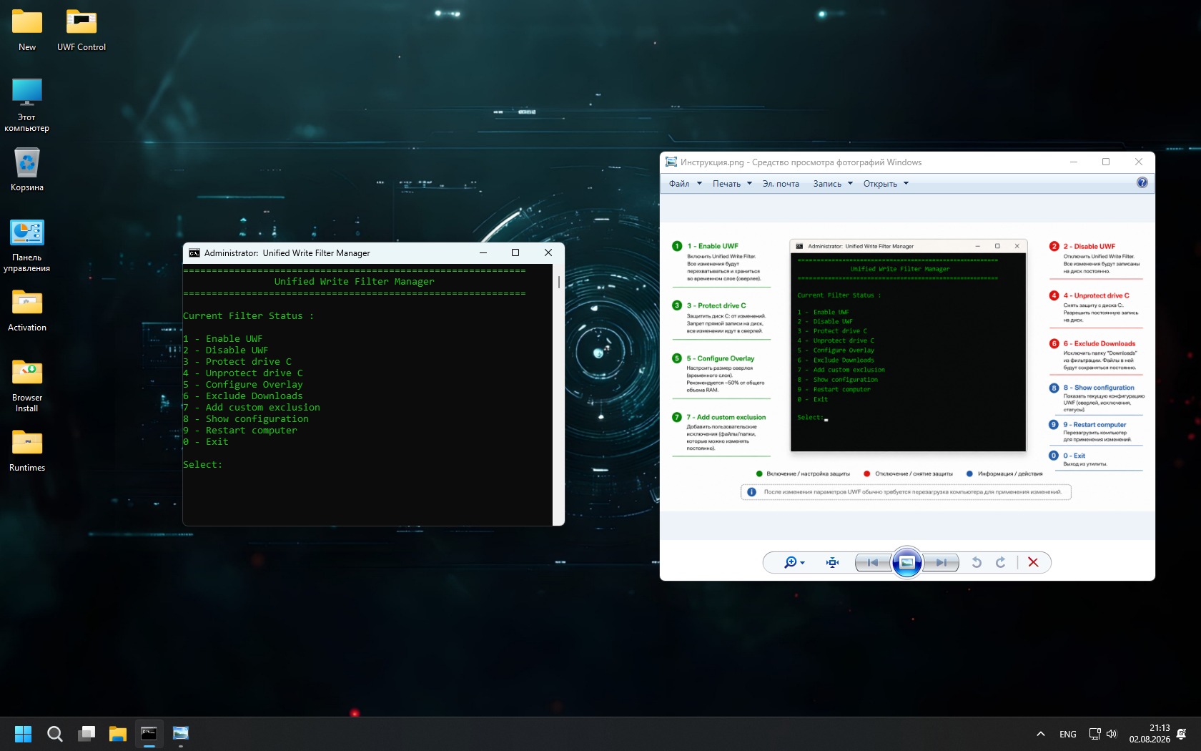
Task: Click Эл. почта in Photo Viewer
Action: click(x=781, y=184)
